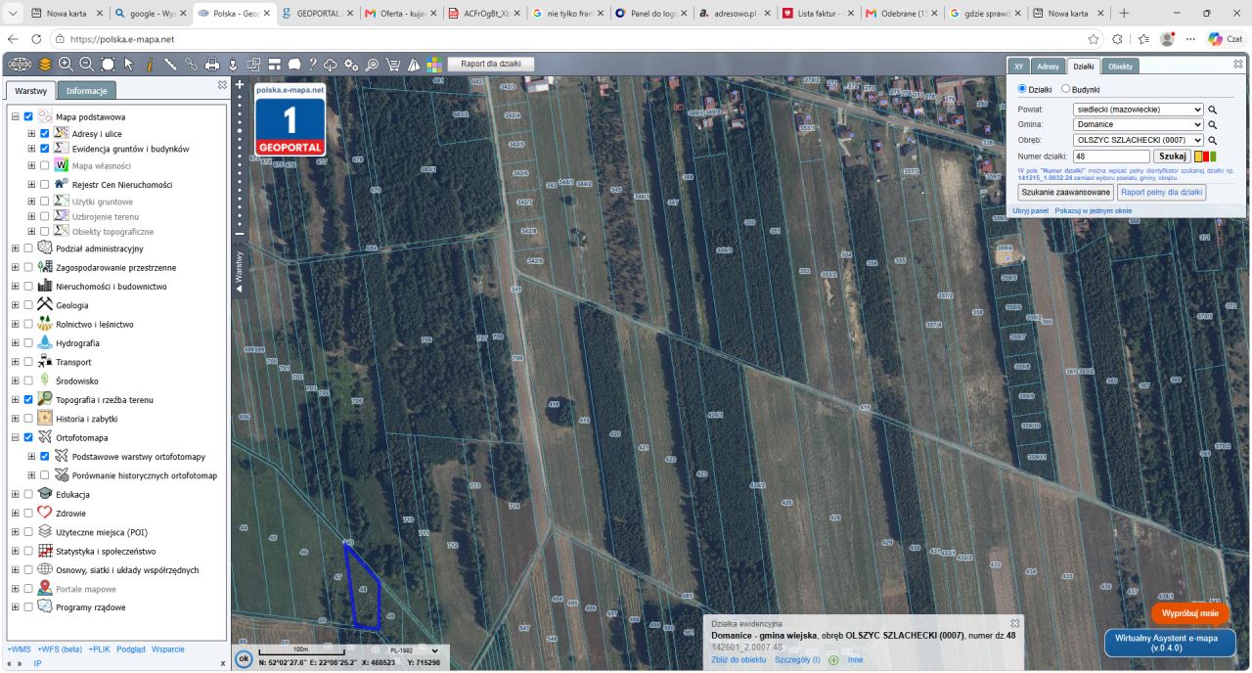Click the shopping cart icon
The width and height of the screenshot is (1252, 673).
(393, 65)
